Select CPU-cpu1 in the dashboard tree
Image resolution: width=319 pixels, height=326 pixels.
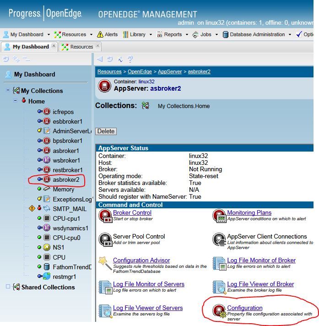66,218
